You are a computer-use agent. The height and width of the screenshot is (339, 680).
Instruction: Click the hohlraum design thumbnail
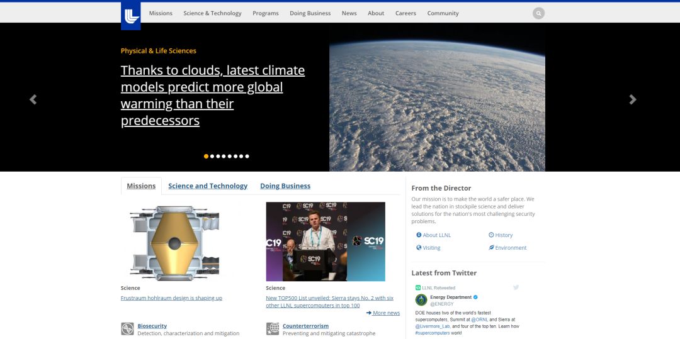[x=174, y=242]
